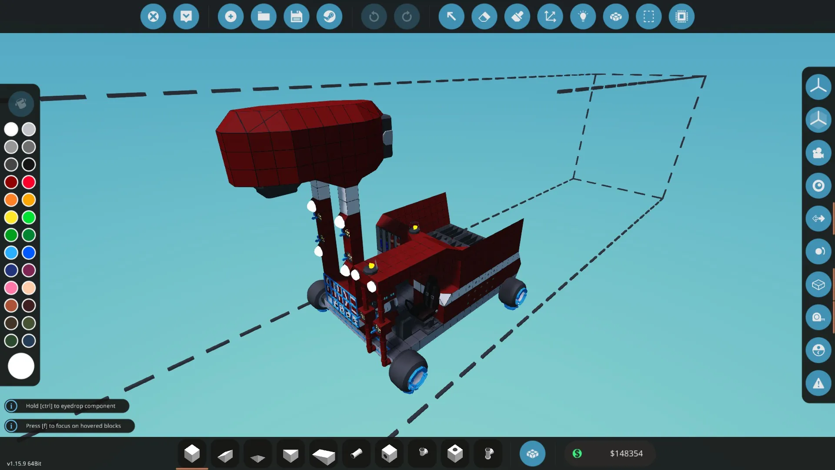The width and height of the screenshot is (835, 470).
Task: Select the eraser delete tool
Action: point(484,17)
